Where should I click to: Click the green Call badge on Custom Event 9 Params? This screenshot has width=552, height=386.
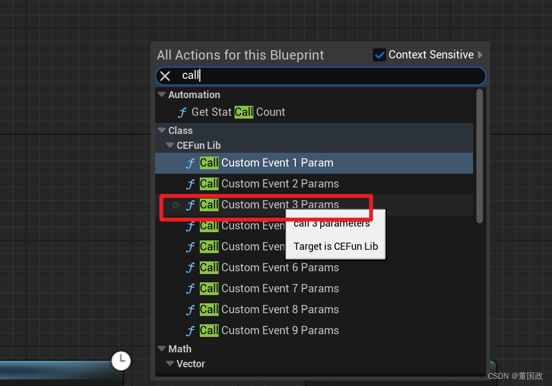[209, 330]
